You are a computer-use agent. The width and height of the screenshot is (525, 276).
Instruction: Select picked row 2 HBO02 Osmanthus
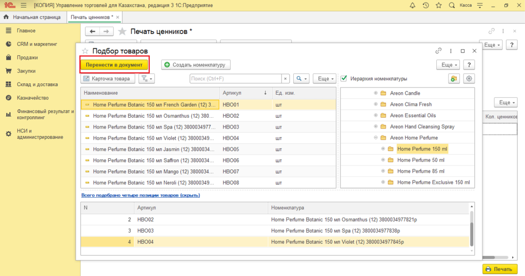point(275,220)
